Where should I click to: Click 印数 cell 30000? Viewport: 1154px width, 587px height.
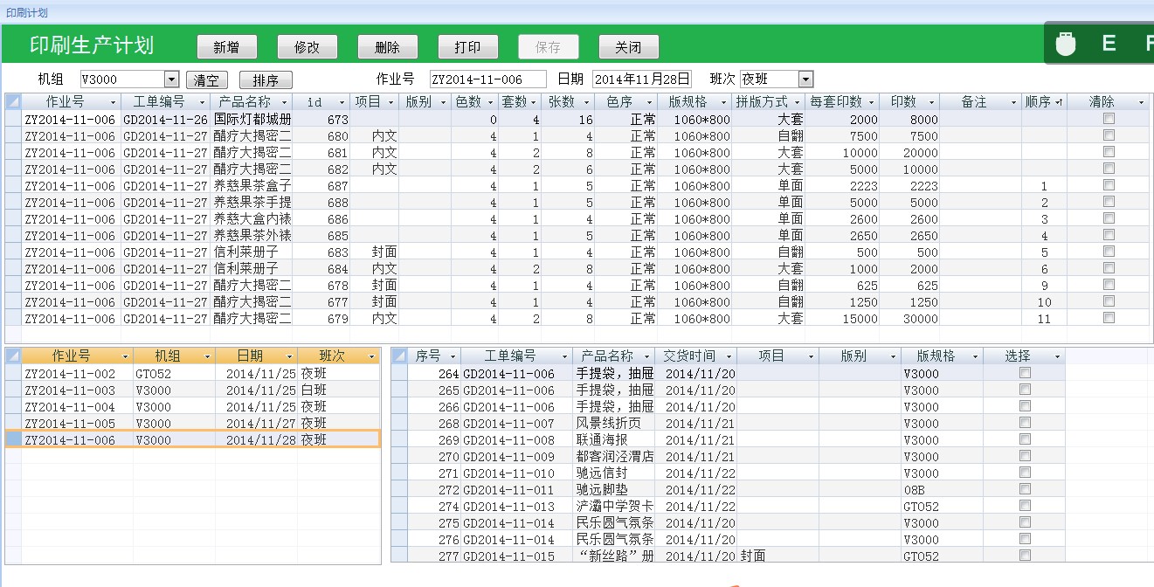click(x=909, y=318)
